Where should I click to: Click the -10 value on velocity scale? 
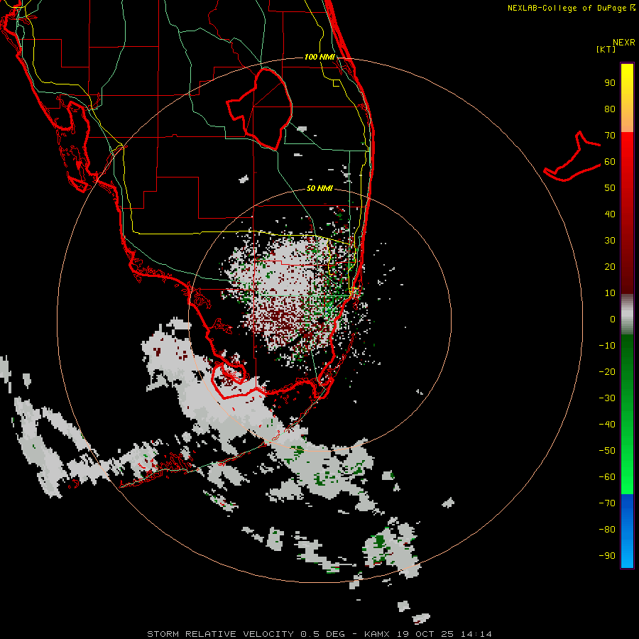pyautogui.click(x=607, y=346)
